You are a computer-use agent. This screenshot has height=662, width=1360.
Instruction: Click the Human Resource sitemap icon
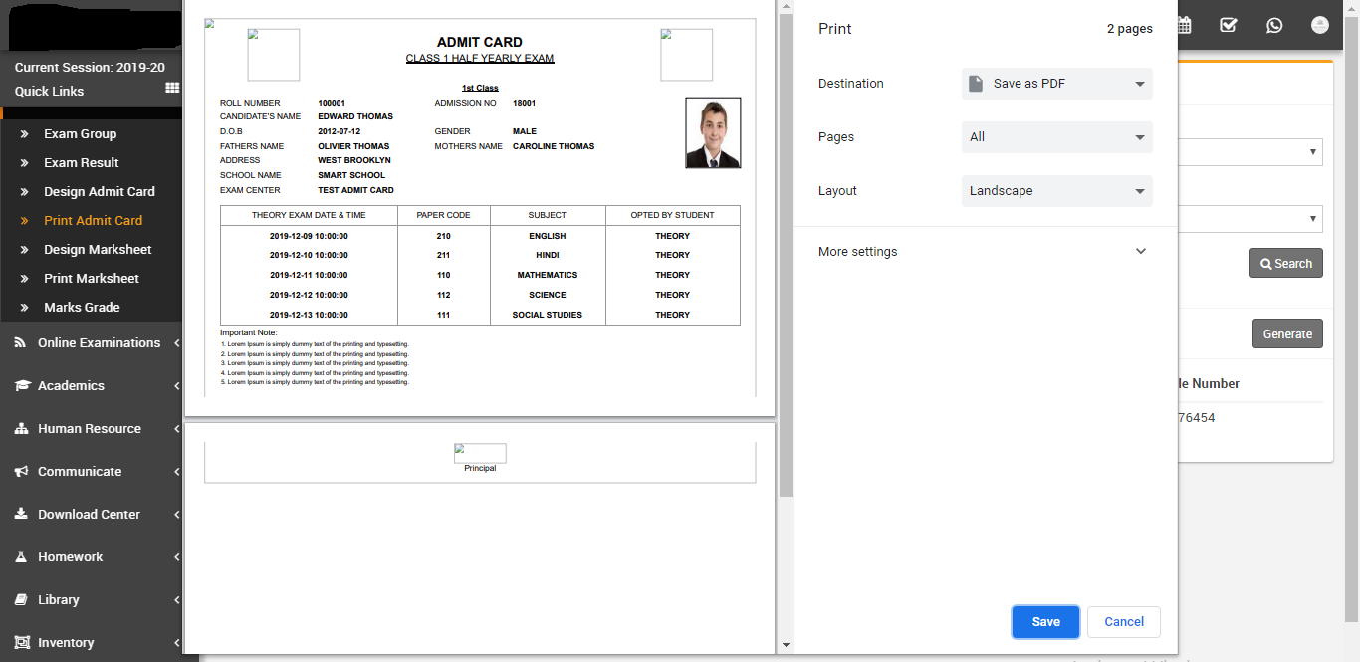tap(21, 429)
